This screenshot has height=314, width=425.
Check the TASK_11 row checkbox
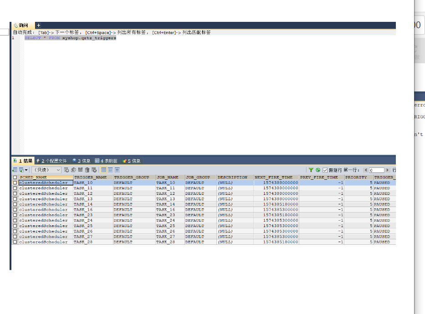(15, 188)
